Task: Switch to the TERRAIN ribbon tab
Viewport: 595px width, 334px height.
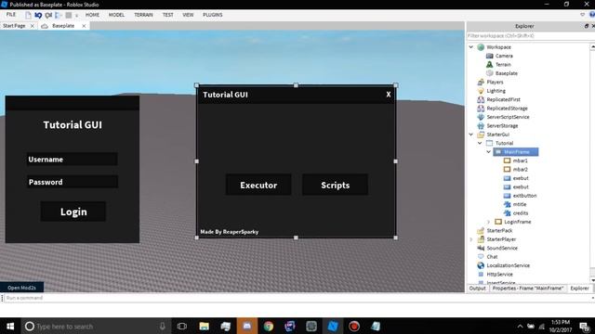Action: click(143, 15)
